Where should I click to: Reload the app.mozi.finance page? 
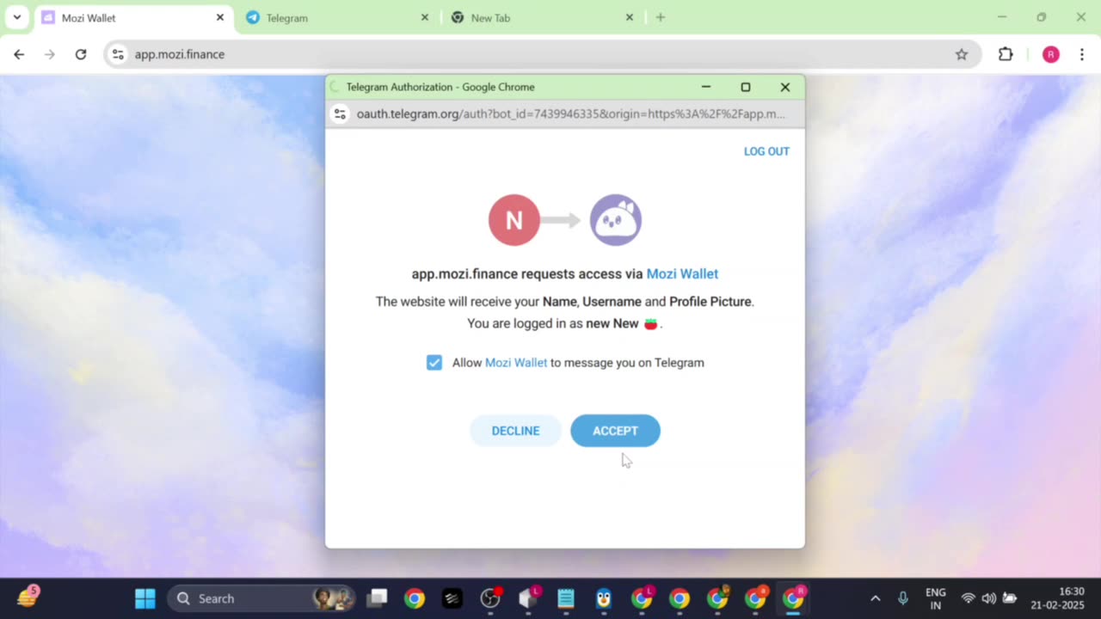pyautogui.click(x=81, y=54)
